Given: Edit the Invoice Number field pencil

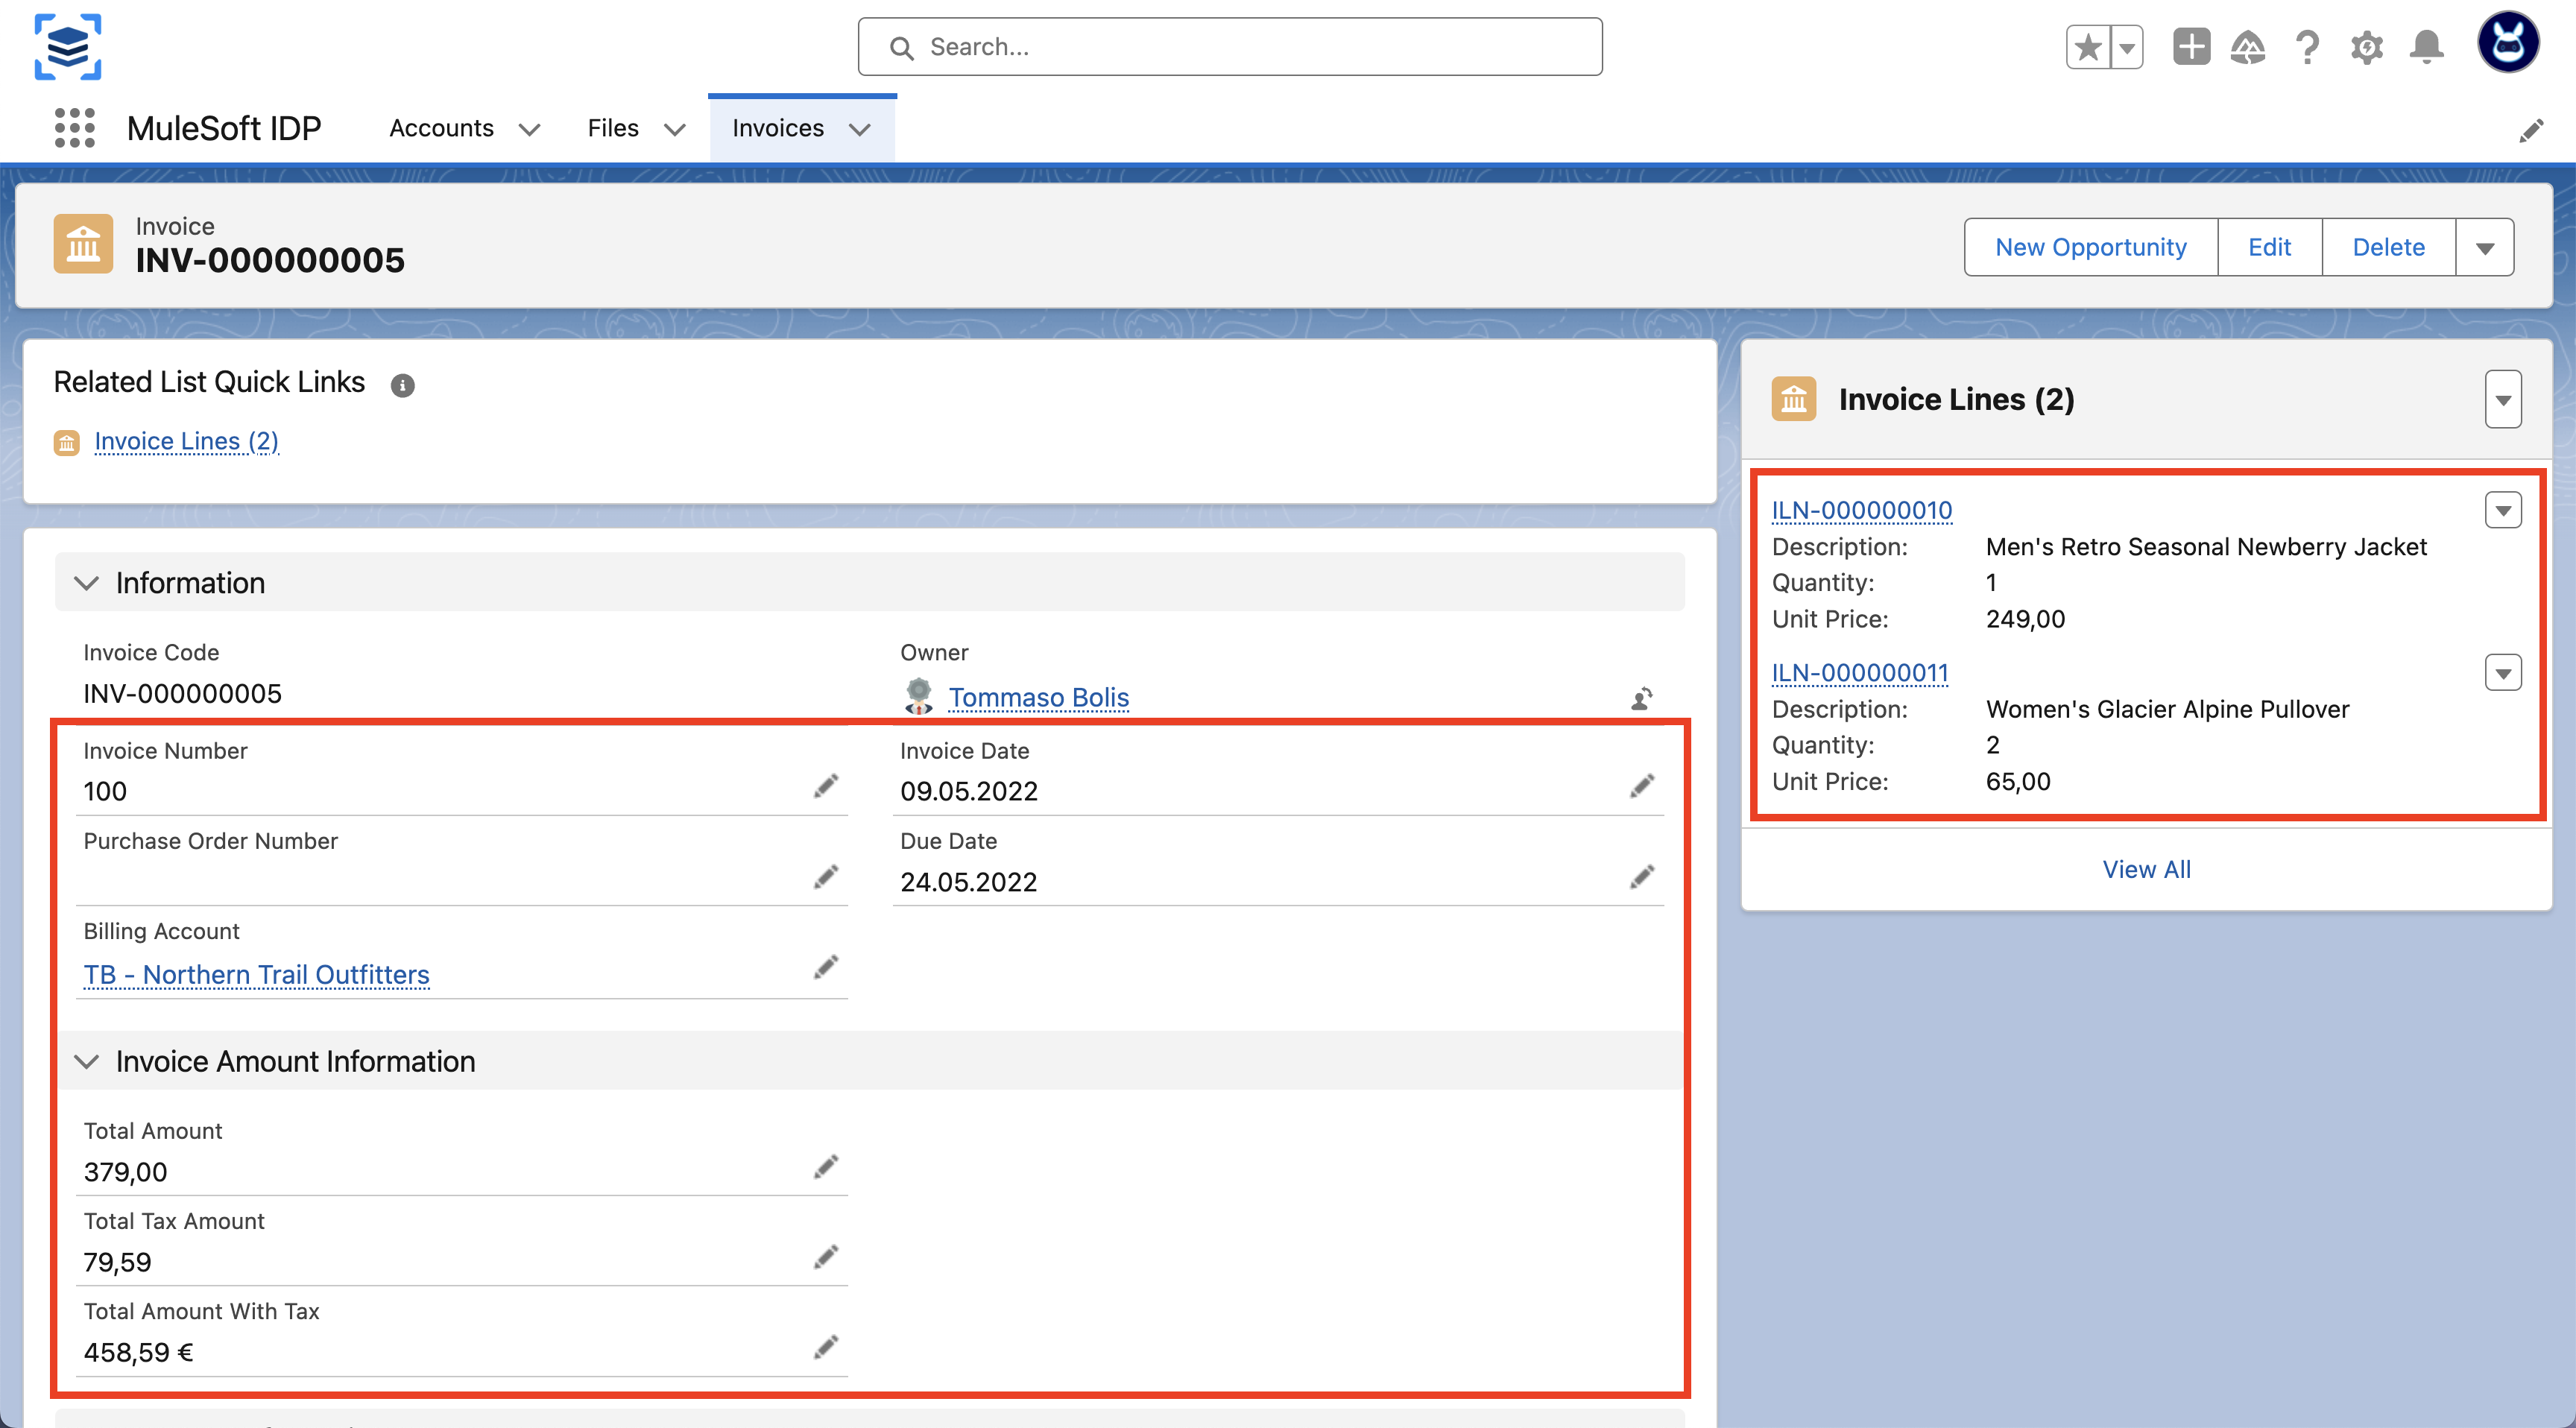Looking at the screenshot, I should [x=826, y=786].
